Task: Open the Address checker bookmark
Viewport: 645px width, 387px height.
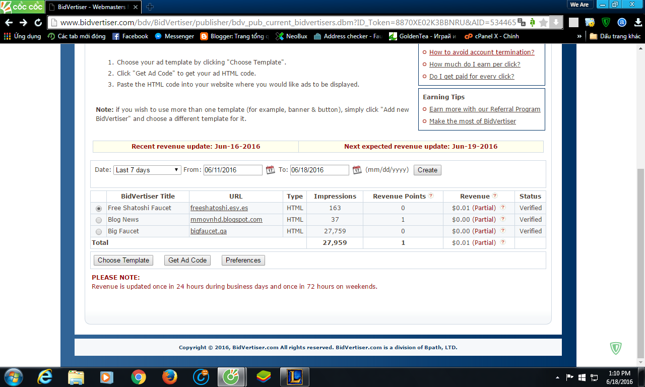Action: point(348,36)
